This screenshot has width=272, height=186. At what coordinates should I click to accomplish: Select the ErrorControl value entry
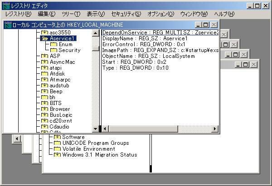(x=144, y=44)
